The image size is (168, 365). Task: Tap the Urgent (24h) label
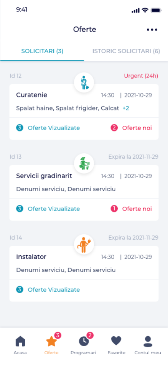141,76
